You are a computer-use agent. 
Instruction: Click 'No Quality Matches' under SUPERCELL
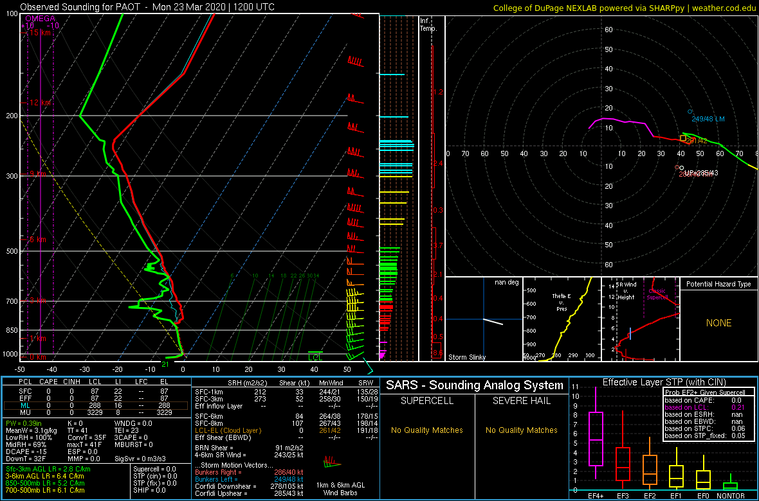[x=427, y=430]
